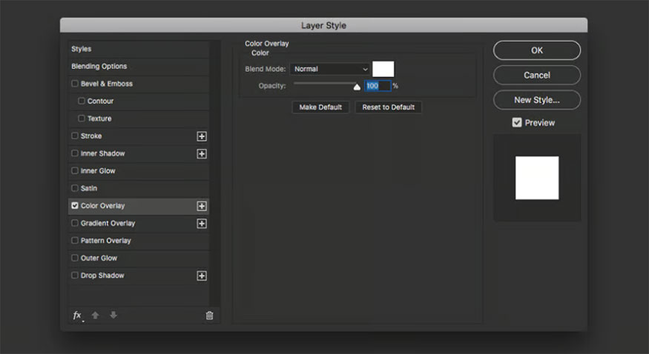Click the Opacity percentage input field

(x=377, y=86)
